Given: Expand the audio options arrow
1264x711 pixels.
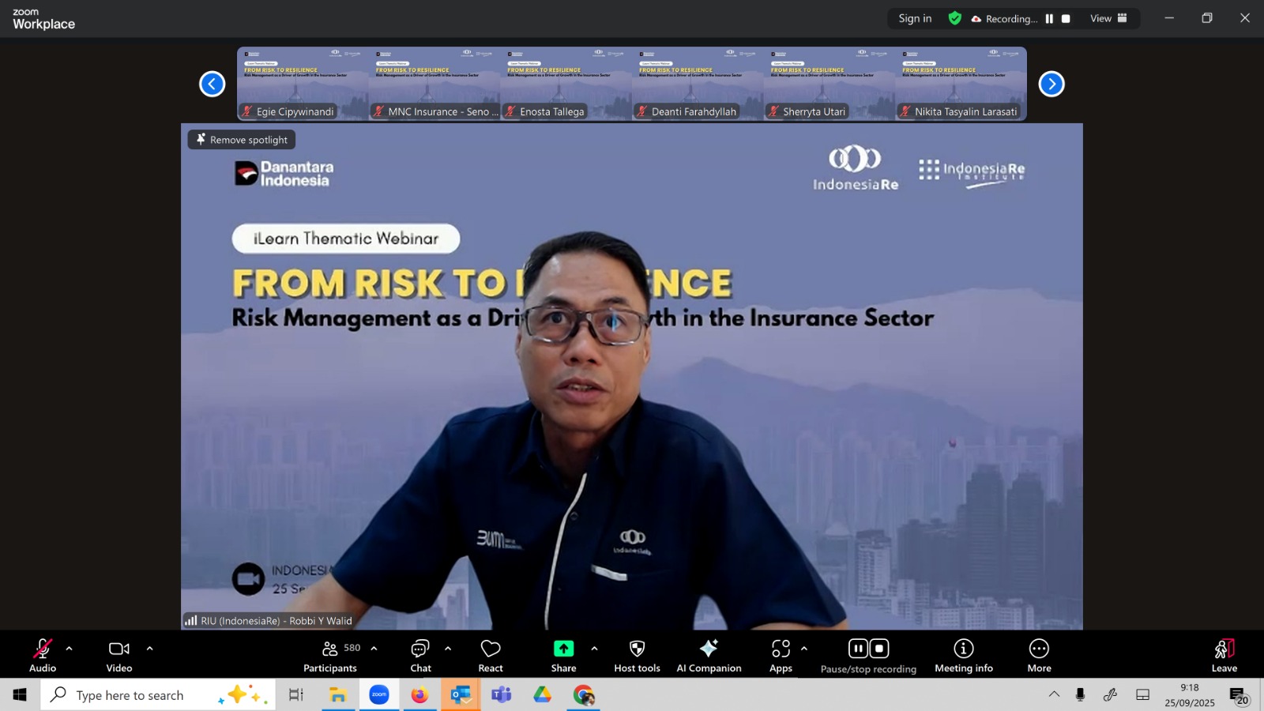Looking at the screenshot, I should [70, 649].
